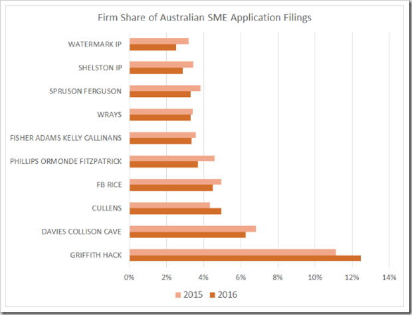Select Wrays' 2015 bar

coord(161,112)
